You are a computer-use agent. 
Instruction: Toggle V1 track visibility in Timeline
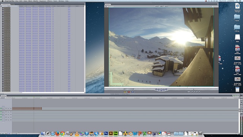pos(1,108)
